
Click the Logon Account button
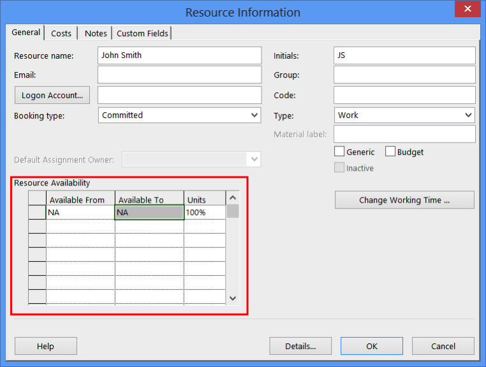(52, 95)
